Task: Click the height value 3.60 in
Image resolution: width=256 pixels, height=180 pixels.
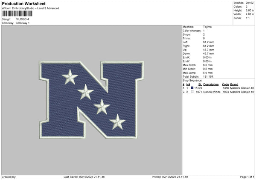Action: click(x=250, y=10)
